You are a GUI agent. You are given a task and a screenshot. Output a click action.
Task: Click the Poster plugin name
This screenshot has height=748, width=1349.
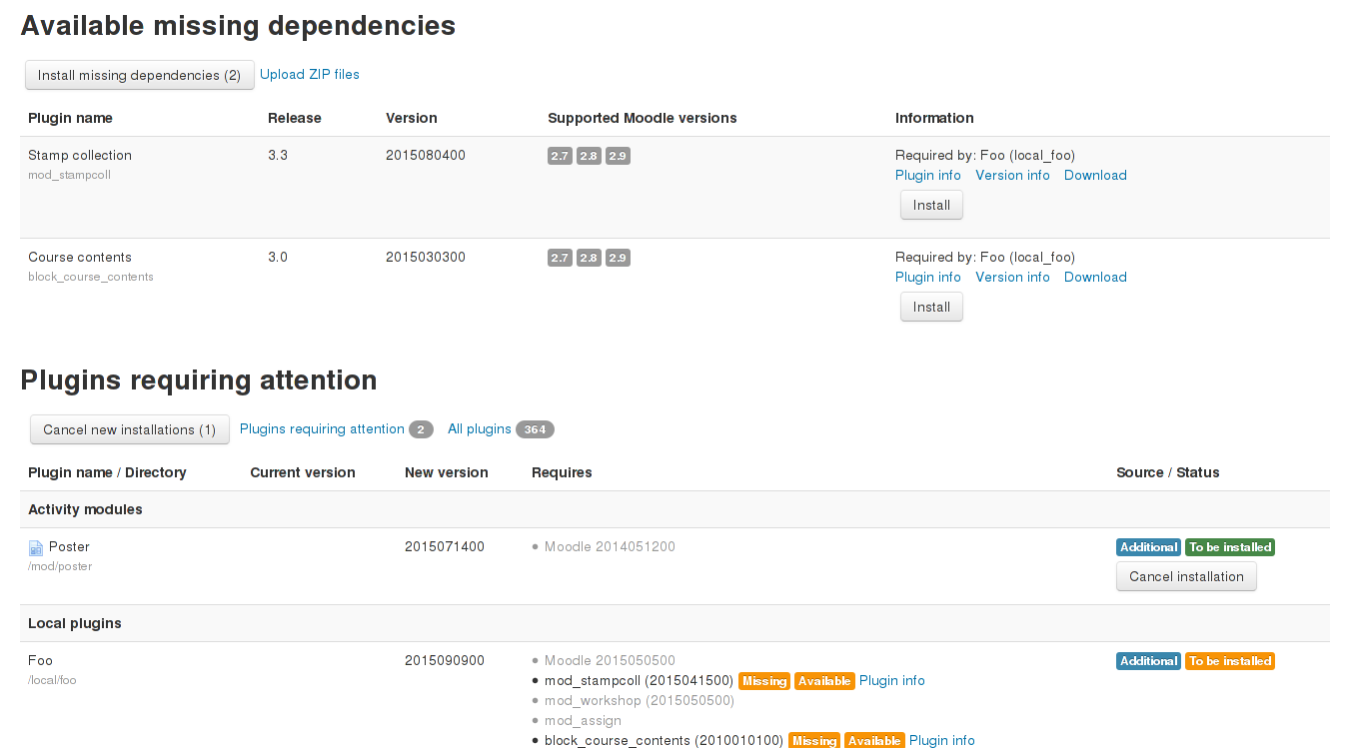[69, 546]
